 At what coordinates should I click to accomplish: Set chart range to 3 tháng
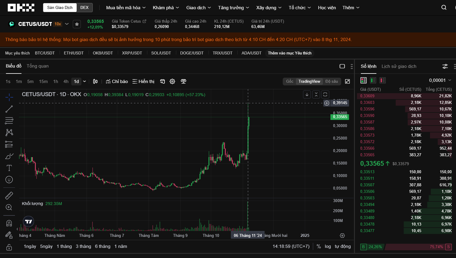pos(84,246)
